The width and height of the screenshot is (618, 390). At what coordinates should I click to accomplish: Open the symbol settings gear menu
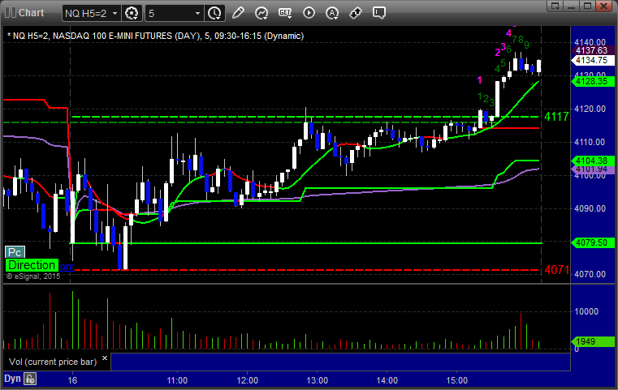pos(132,13)
